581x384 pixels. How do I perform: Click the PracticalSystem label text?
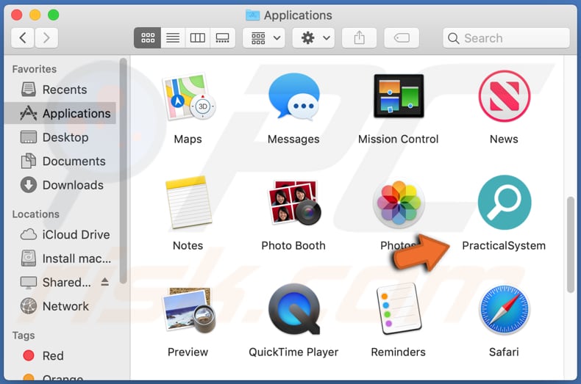(x=504, y=246)
